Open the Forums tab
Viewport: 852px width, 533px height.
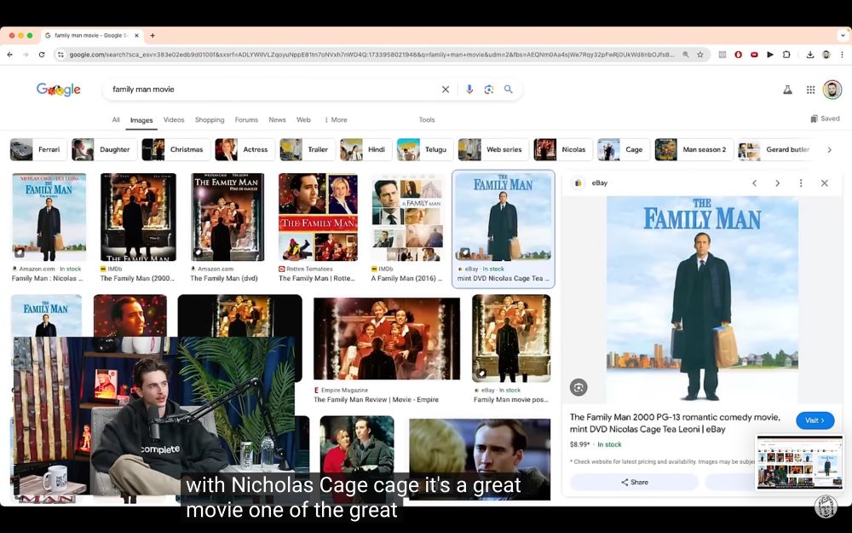[x=246, y=119]
